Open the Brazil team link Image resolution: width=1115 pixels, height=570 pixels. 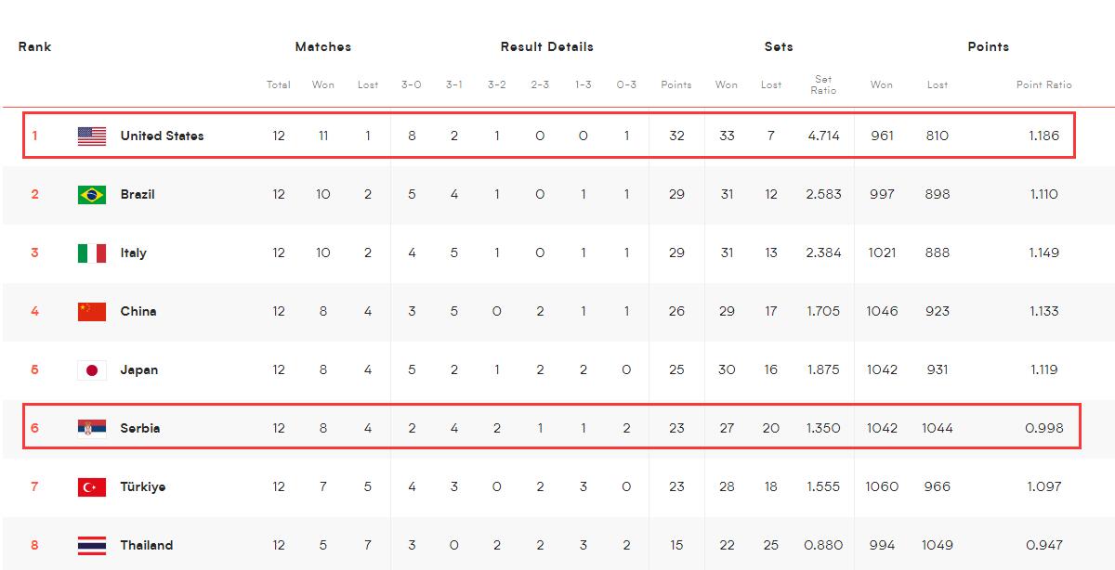[x=138, y=195]
